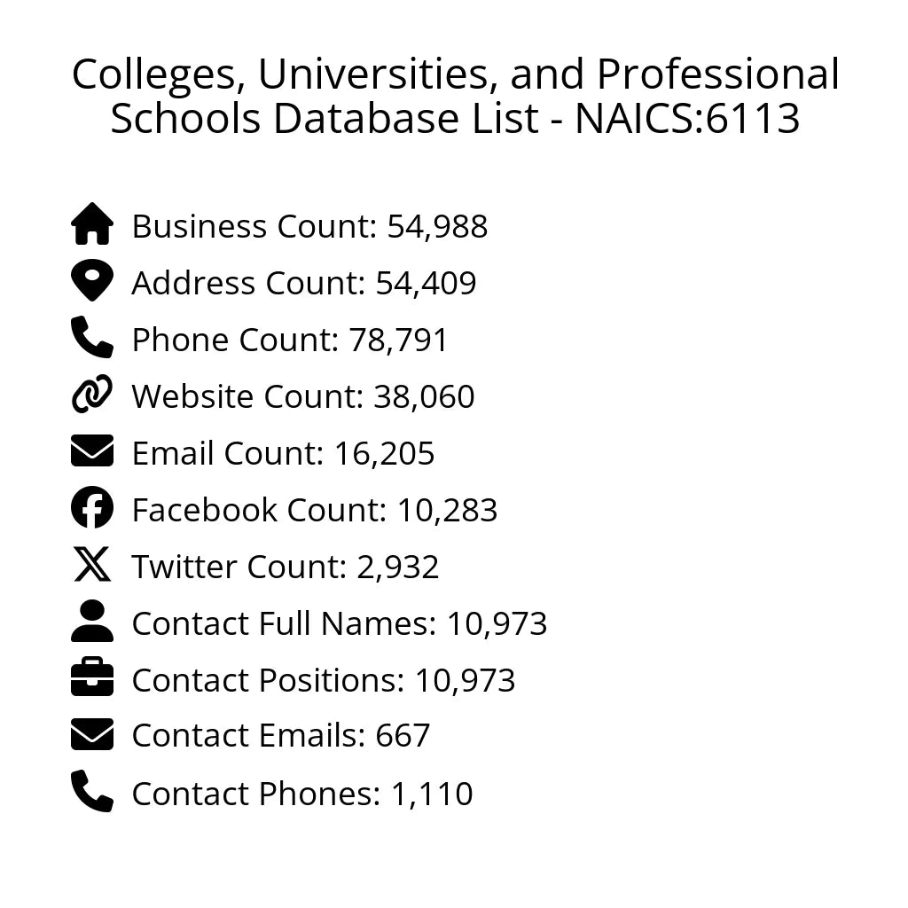Click the Phone Count: 78,791 text

[290, 340]
